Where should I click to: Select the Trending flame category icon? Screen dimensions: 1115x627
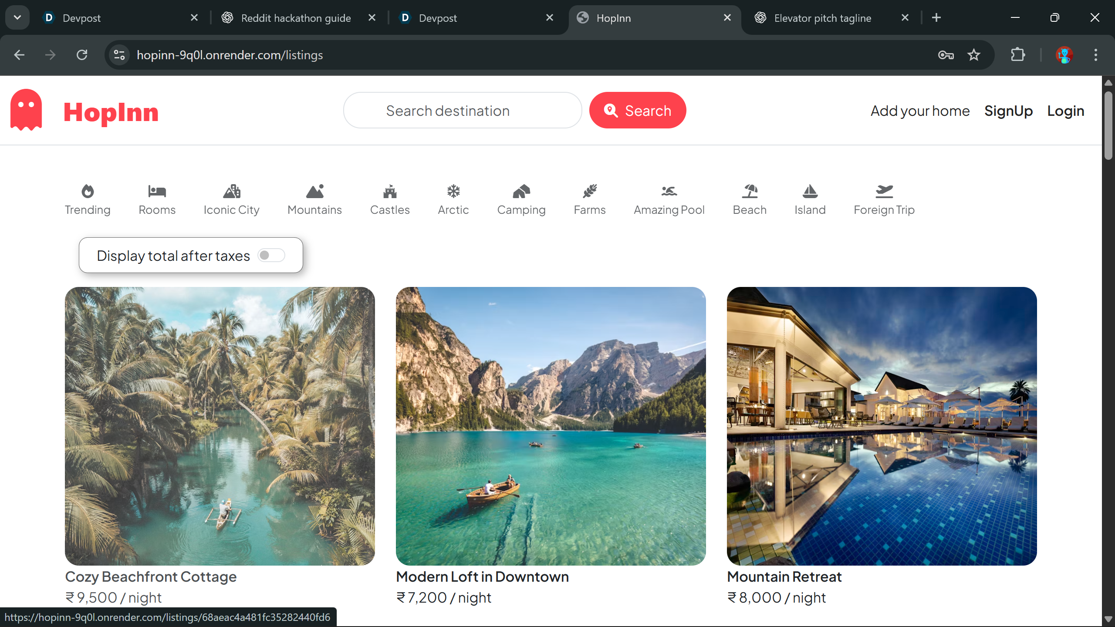(x=88, y=191)
